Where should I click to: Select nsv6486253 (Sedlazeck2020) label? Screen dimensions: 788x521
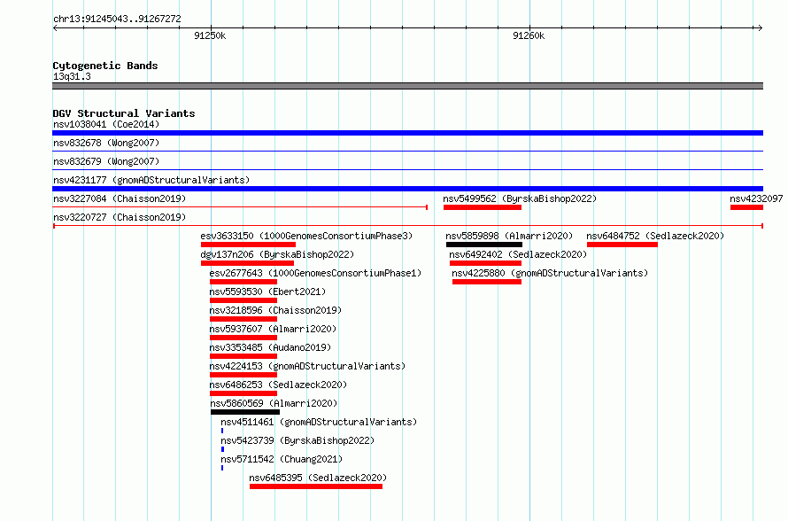tap(278, 385)
